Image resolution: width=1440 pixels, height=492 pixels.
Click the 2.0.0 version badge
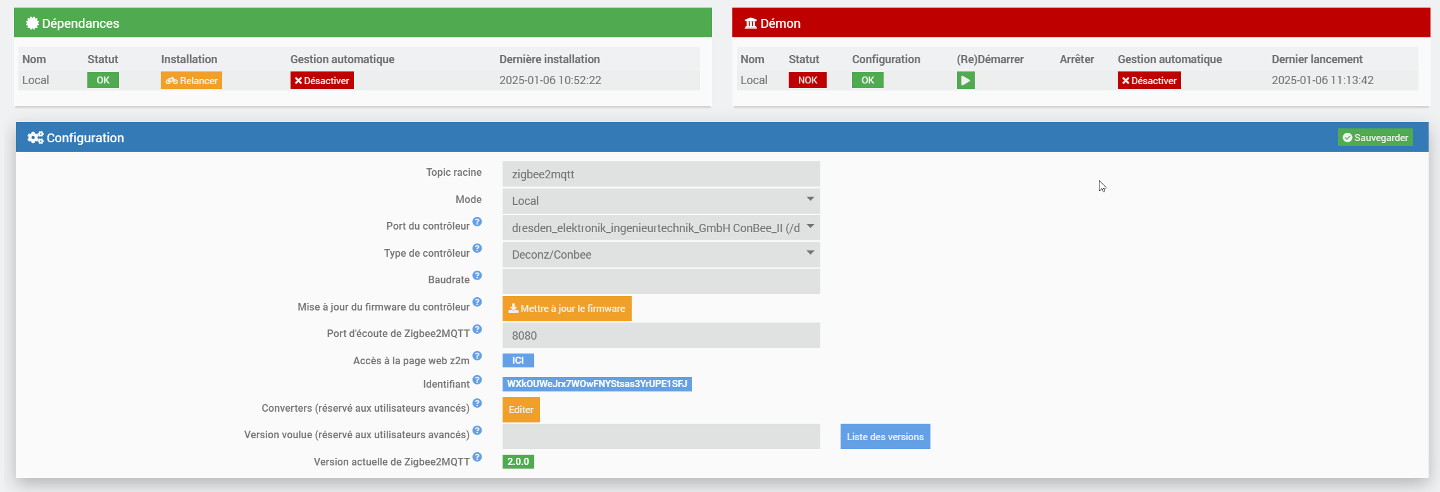[518, 462]
